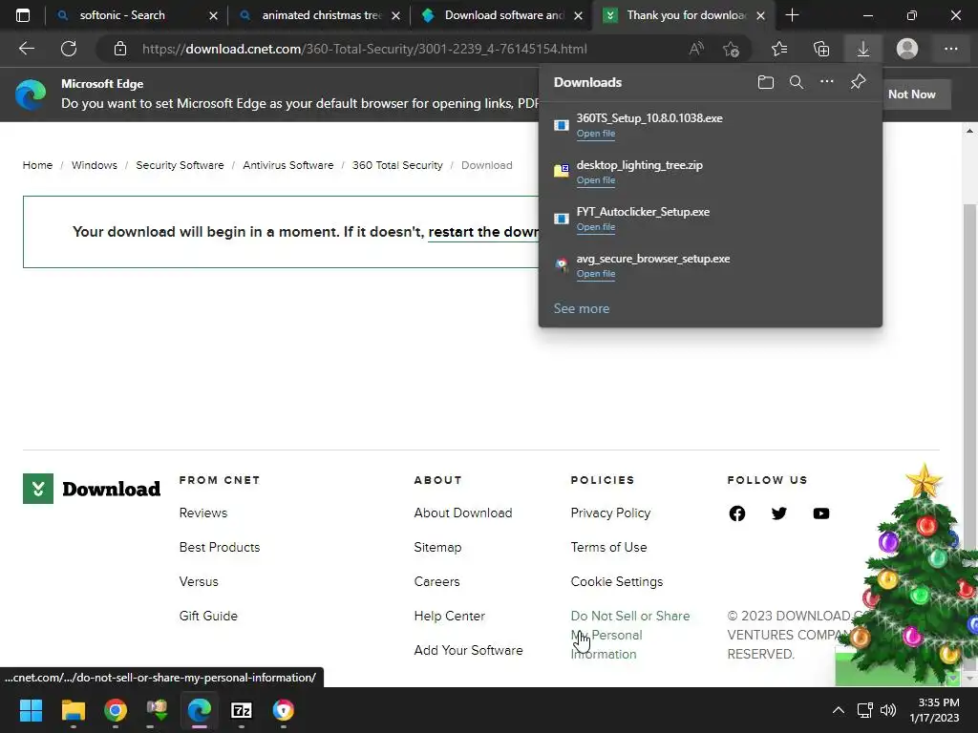
Task: Open the tab actions menu icon
Action: (23, 15)
